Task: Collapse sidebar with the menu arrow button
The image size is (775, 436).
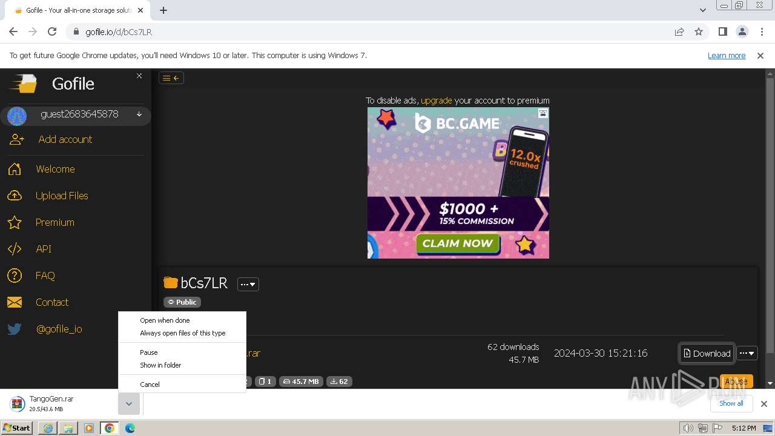Action: click(x=171, y=78)
